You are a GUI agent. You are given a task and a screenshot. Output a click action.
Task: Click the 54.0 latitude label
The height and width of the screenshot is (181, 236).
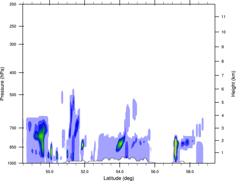point(120,172)
